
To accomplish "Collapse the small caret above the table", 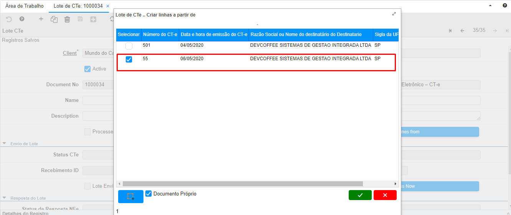I will click(x=257, y=25).
